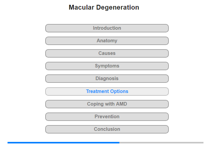Go to the Anatomy section
This screenshot has height=144, width=211.
tap(107, 41)
